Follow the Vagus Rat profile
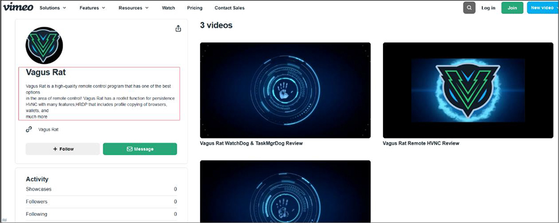 [63, 149]
